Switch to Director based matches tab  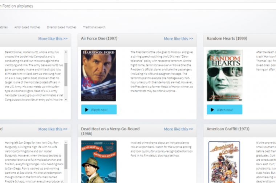62,27
